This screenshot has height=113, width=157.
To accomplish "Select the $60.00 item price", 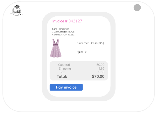I will pos(82,52).
